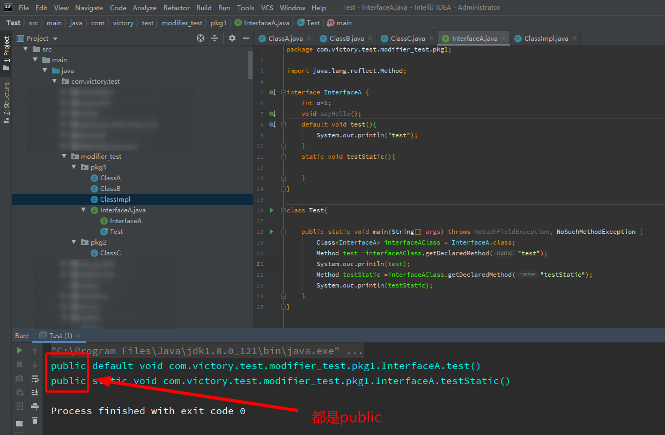Click the Stop process icon in Run panel

coord(19,364)
